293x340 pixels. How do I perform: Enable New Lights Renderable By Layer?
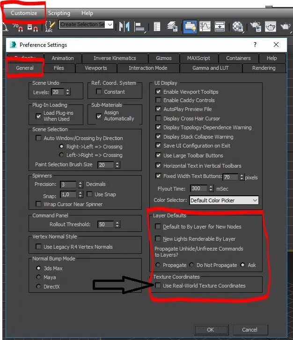(x=158, y=238)
